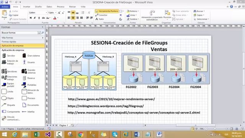Open the Aa change case menu
This screenshot has height=138, width=245.
coord(48,18)
